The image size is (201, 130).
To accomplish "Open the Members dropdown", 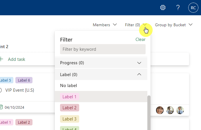I will [105, 25].
